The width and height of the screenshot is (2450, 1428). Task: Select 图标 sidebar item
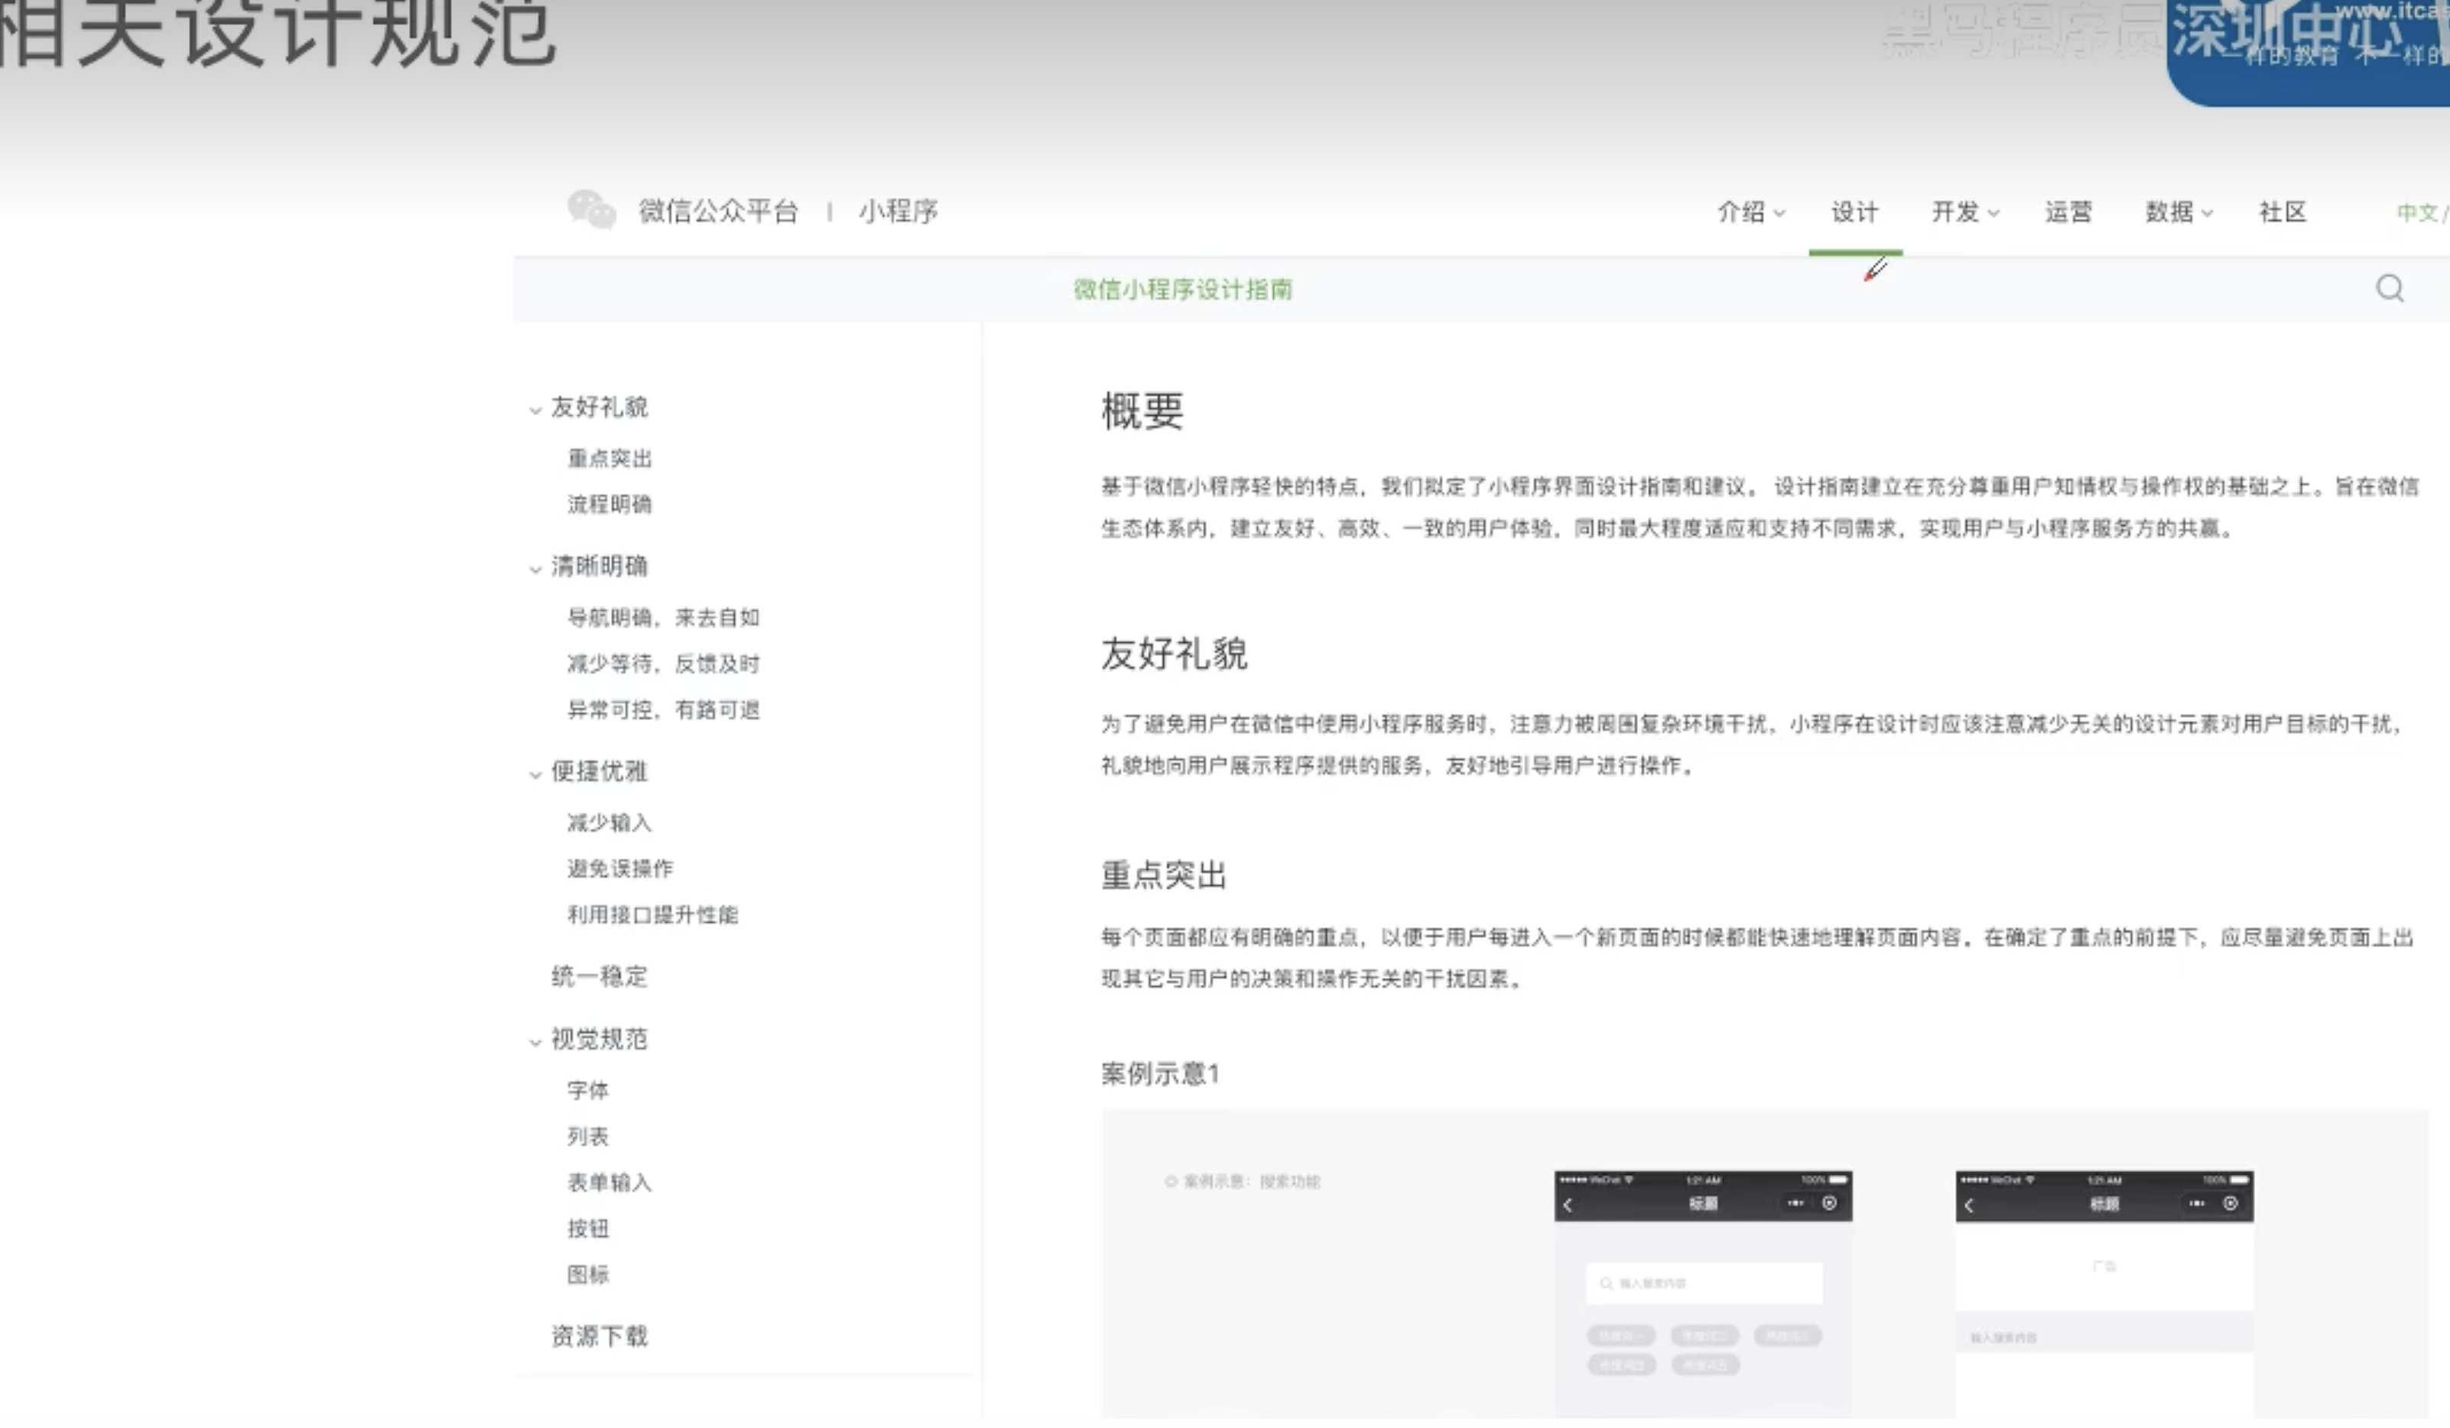[588, 1274]
